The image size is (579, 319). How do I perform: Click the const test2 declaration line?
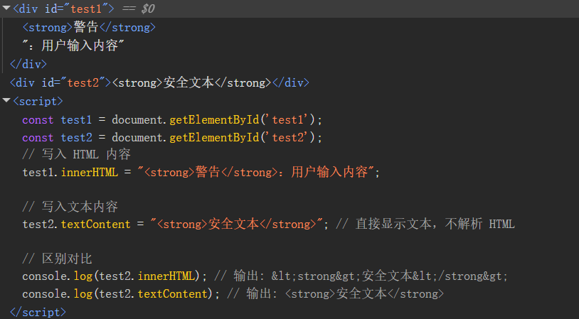click(x=171, y=137)
